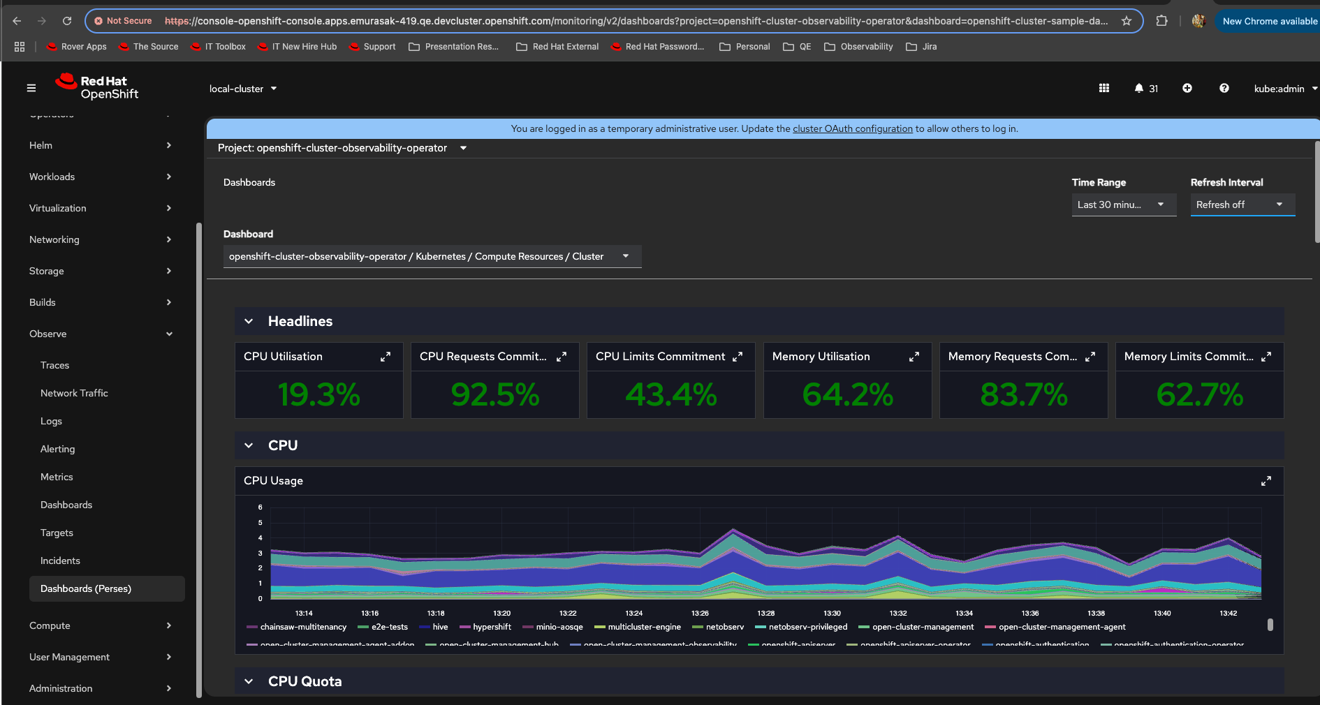The height and width of the screenshot is (705, 1320).
Task: Open the help question mark icon
Action: tap(1224, 89)
